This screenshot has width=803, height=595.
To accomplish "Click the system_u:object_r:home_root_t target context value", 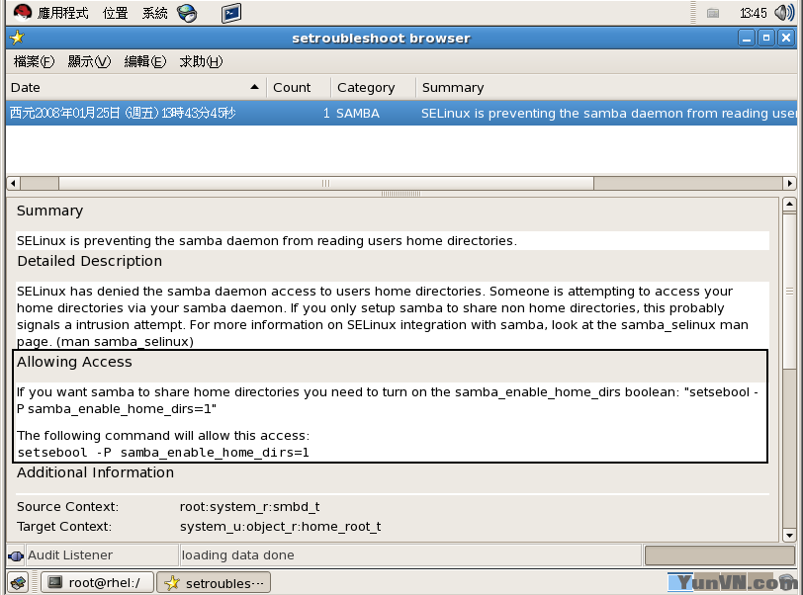I will point(280,527).
